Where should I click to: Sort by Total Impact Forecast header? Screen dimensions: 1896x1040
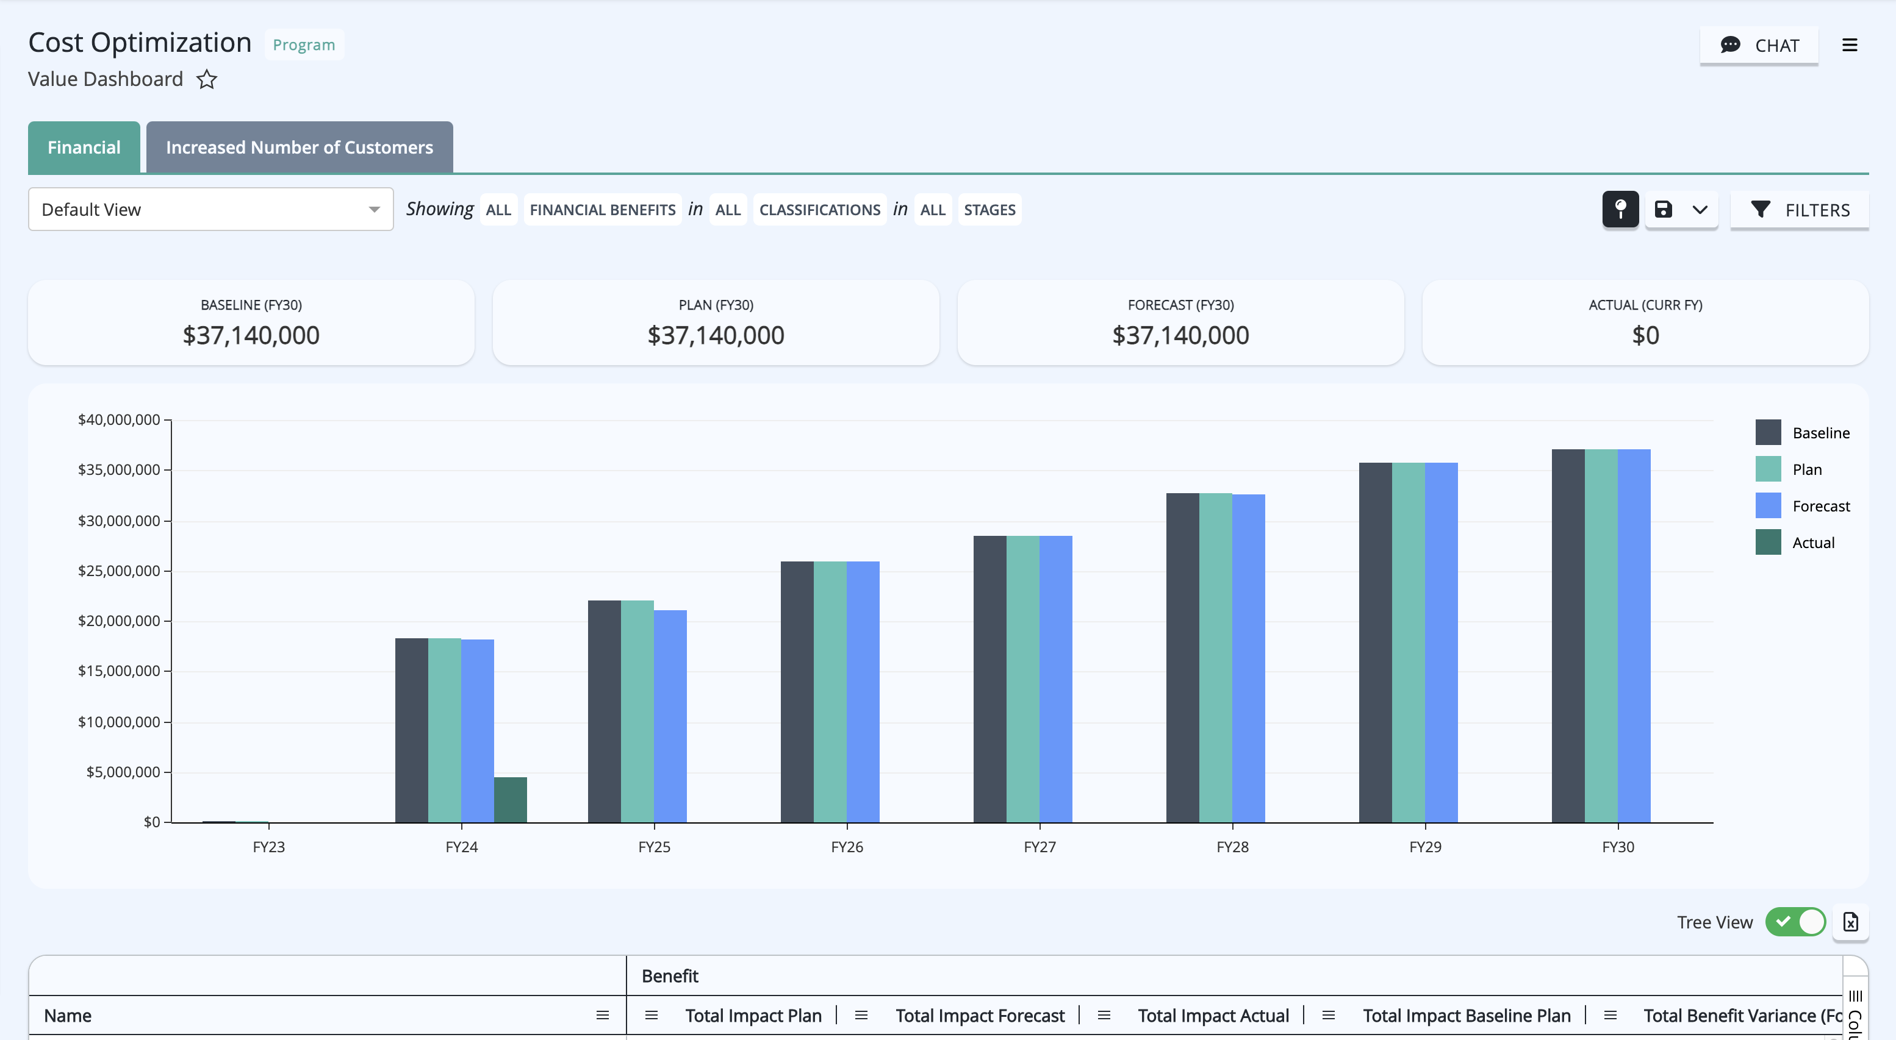pyautogui.click(x=980, y=1016)
